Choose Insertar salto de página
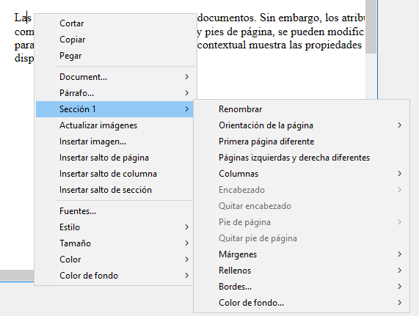 tap(114, 158)
